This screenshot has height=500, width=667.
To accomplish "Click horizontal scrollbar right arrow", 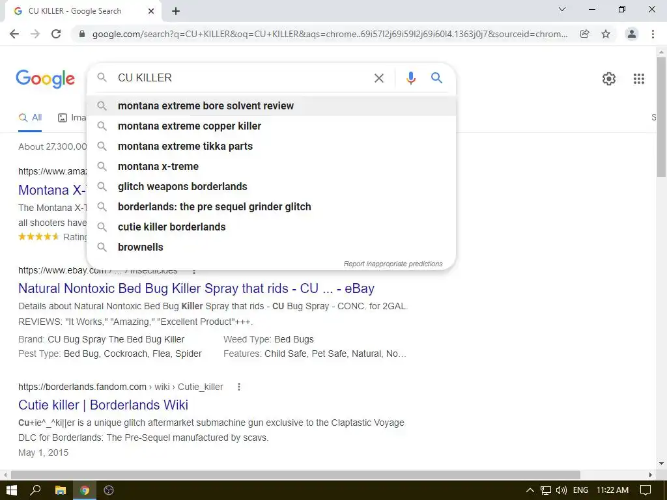I will click(651, 475).
